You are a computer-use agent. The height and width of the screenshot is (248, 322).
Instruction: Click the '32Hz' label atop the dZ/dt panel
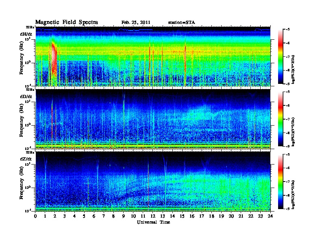tap(30, 152)
